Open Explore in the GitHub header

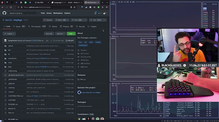click(x=67, y=13)
